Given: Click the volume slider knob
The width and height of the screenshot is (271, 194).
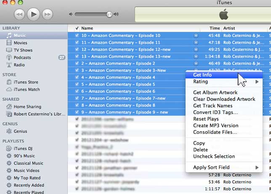Looking at the screenshot, I should (109, 14).
